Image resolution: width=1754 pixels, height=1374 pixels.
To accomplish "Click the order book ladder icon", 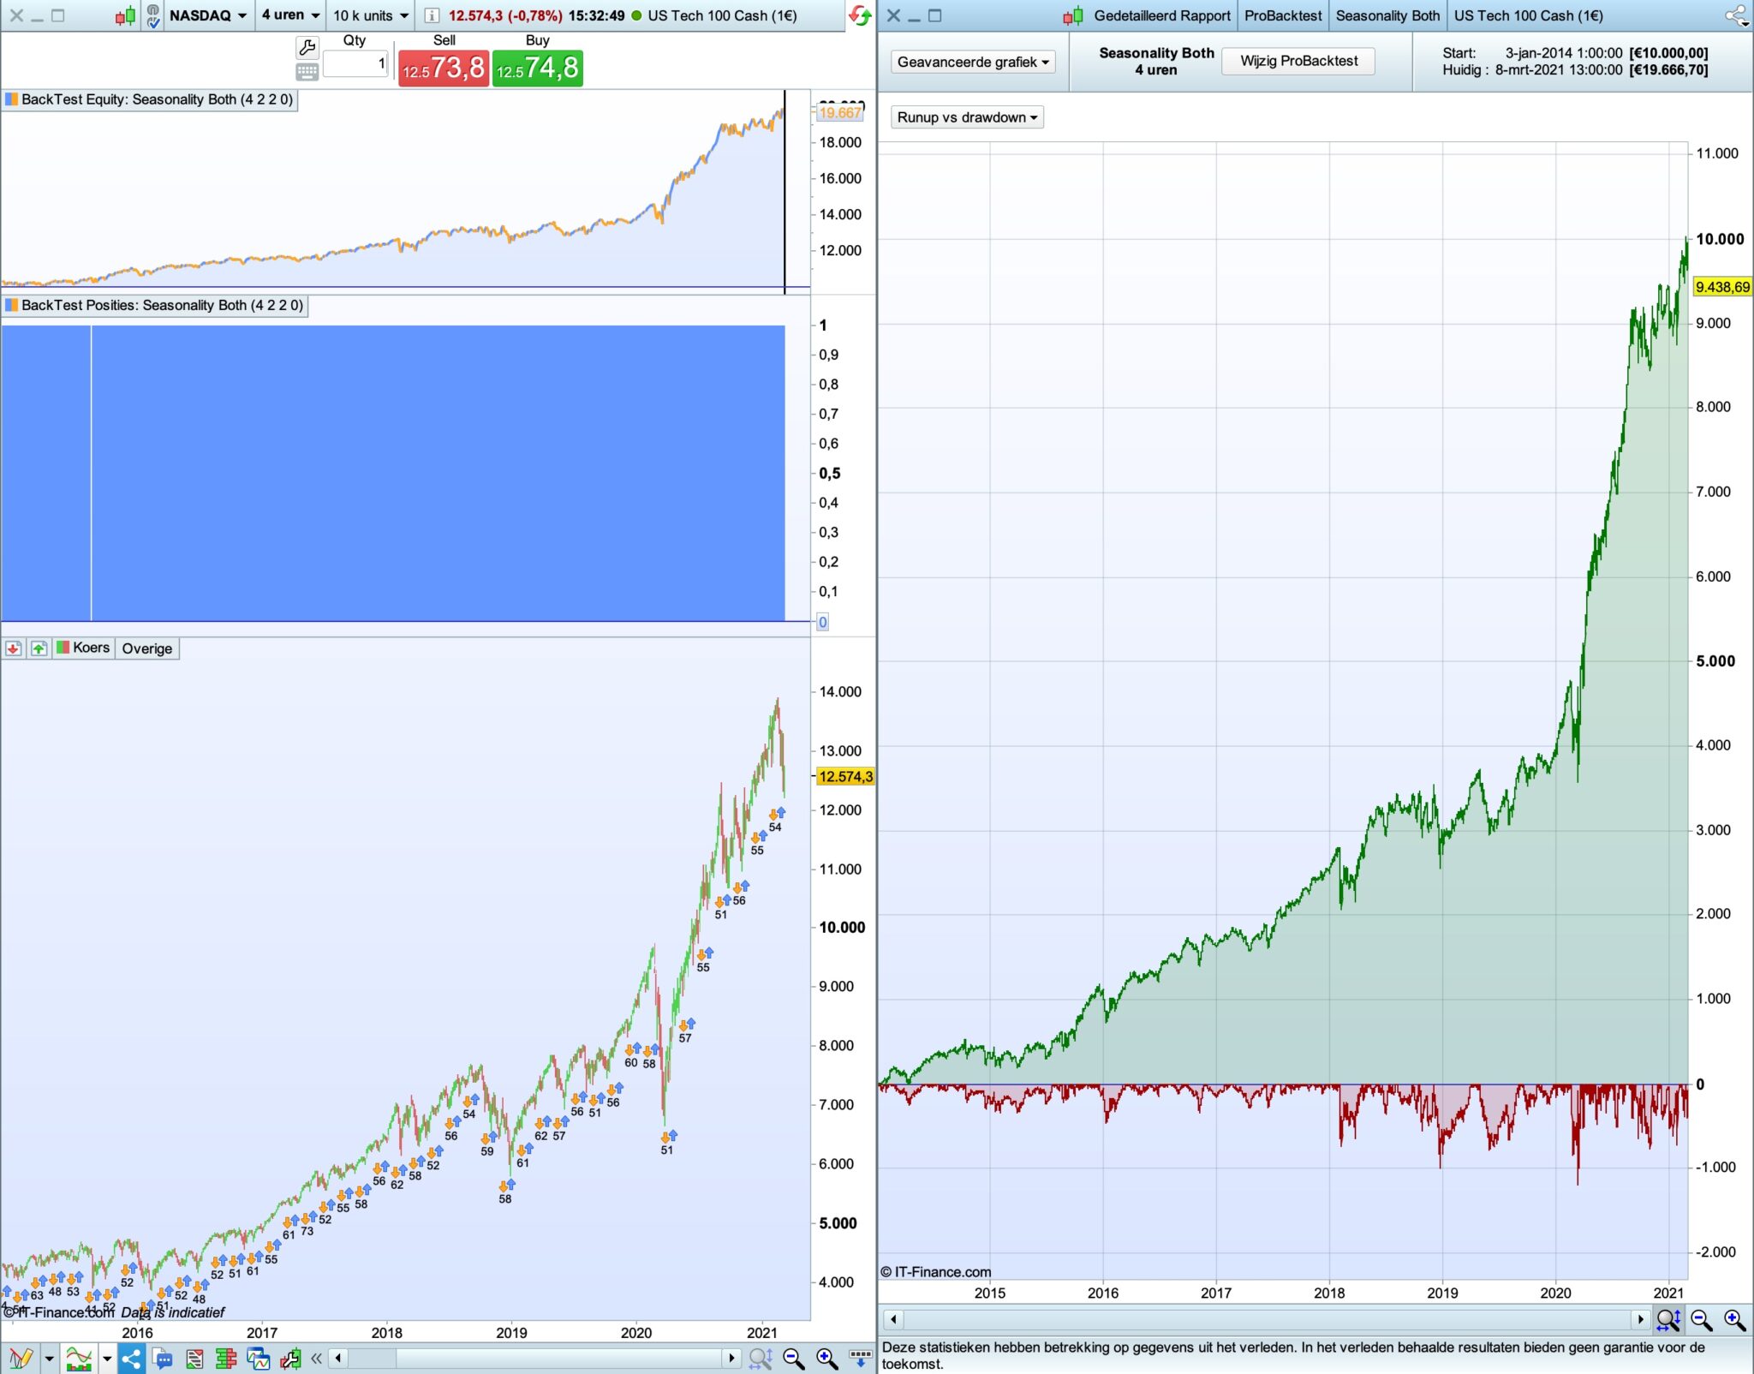I will click(226, 1359).
